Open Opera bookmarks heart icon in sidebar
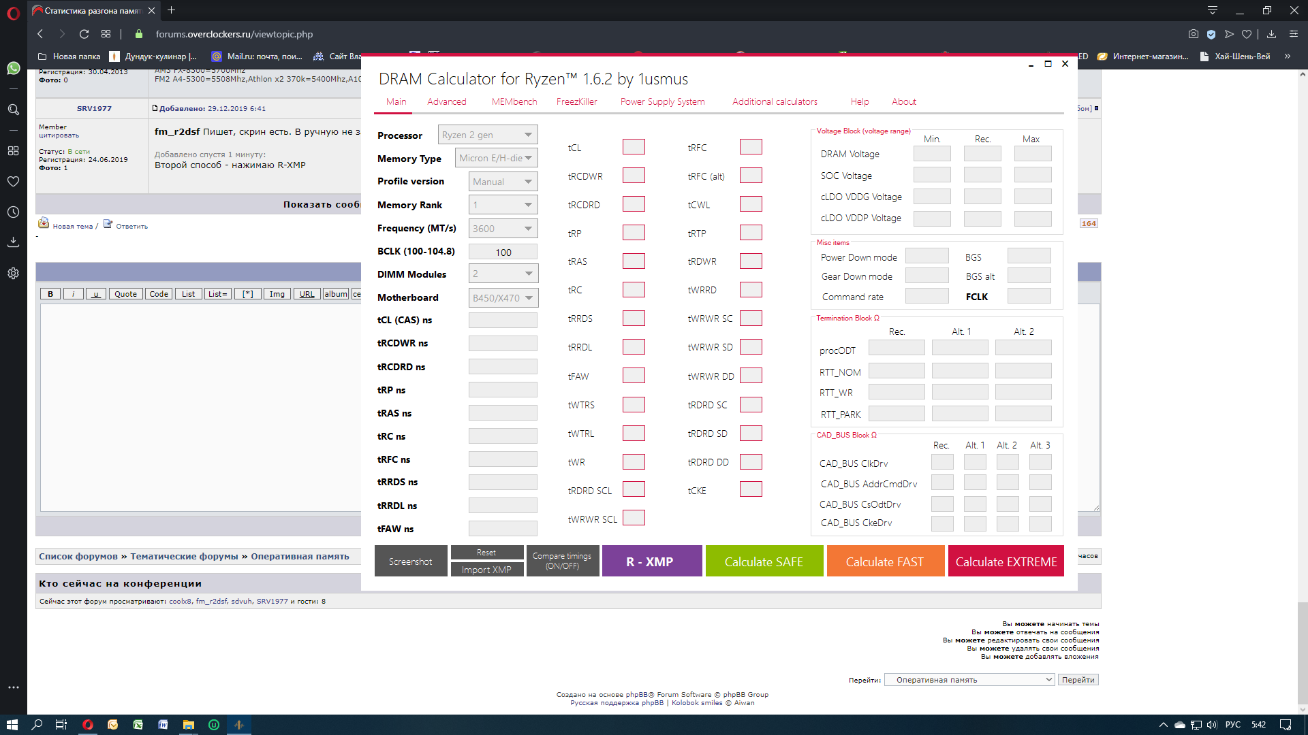The height and width of the screenshot is (735, 1308). (x=13, y=182)
